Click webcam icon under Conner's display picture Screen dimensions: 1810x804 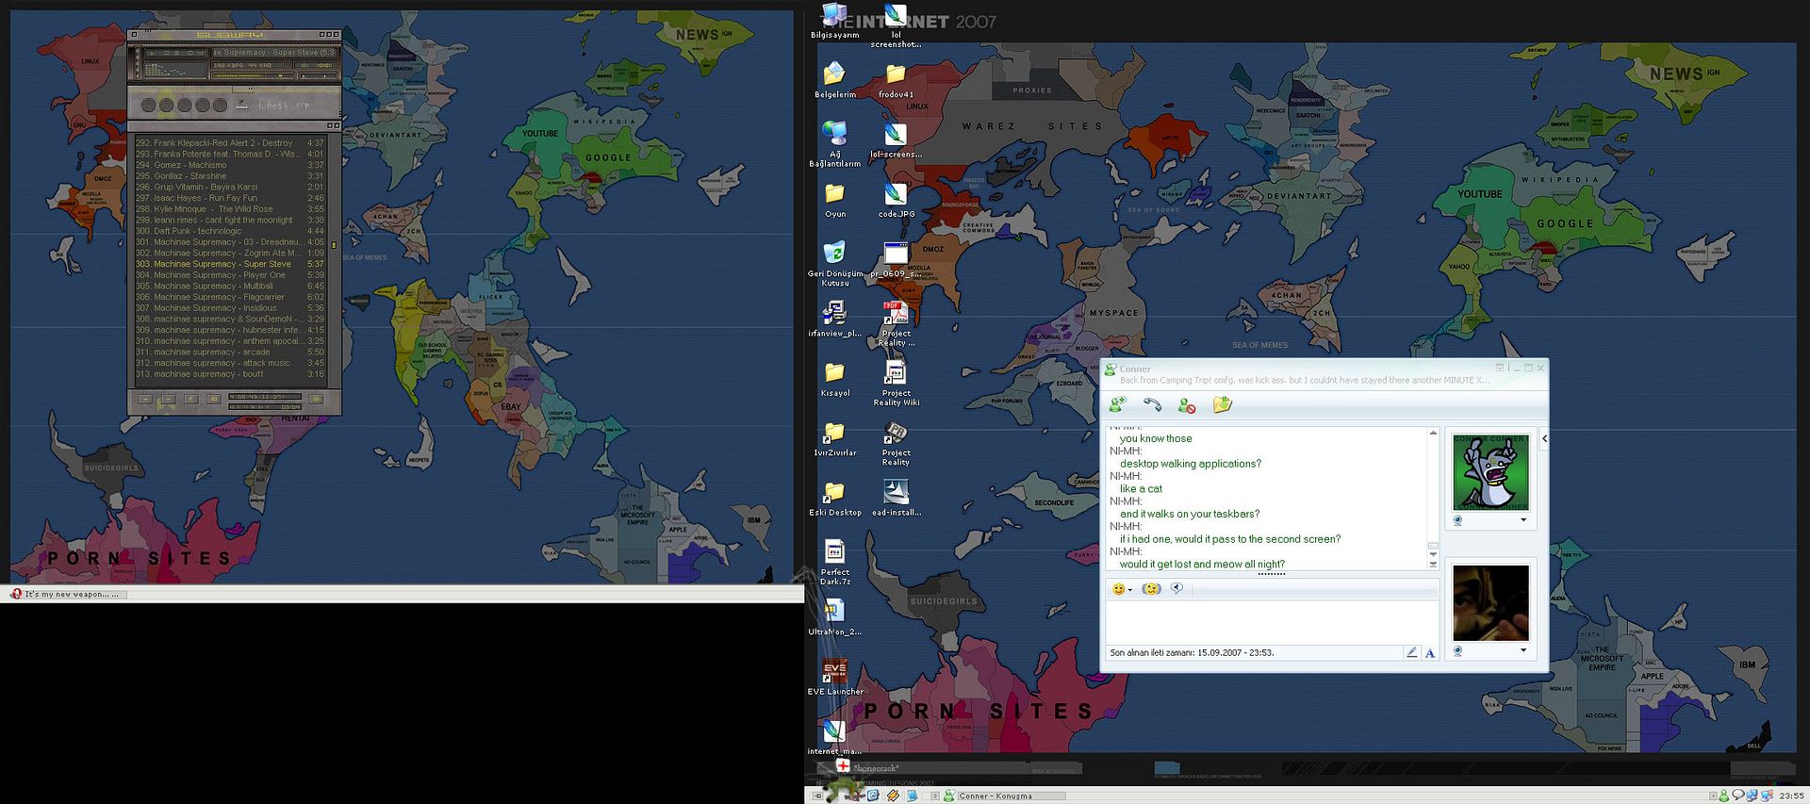(1457, 520)
